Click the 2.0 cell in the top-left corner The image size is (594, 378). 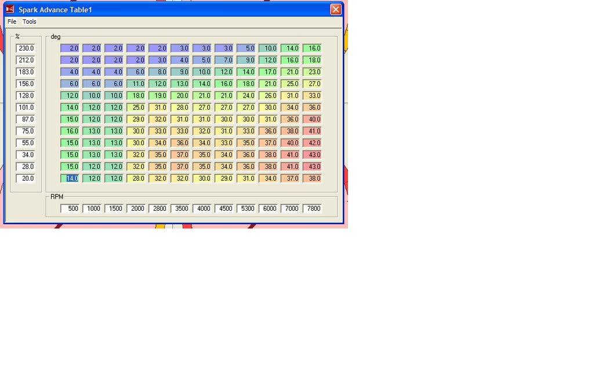click(71, 48)
